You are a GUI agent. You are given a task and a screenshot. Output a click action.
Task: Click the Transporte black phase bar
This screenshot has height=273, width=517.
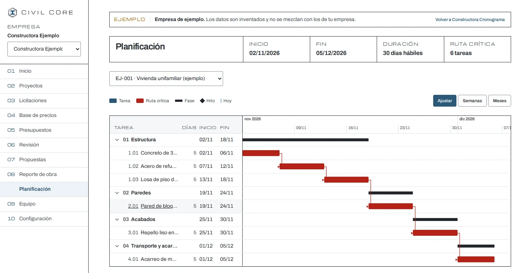pos(476,246)
